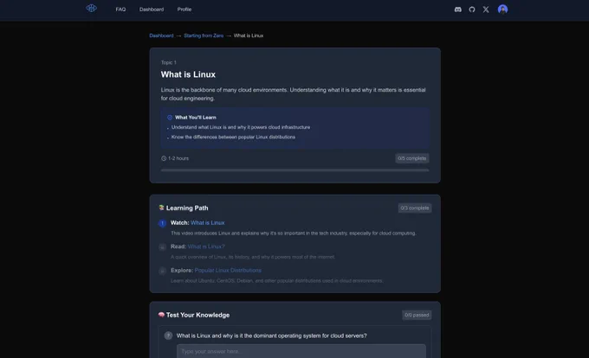Open the X (Twitter) icon link
This screenshot has width=589, height=358.
tap(486, 10)
